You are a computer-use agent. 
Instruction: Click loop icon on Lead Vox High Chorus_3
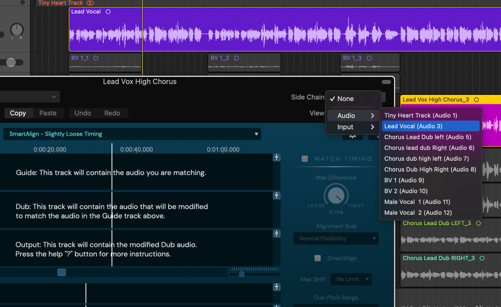click(x=476, y=100)
